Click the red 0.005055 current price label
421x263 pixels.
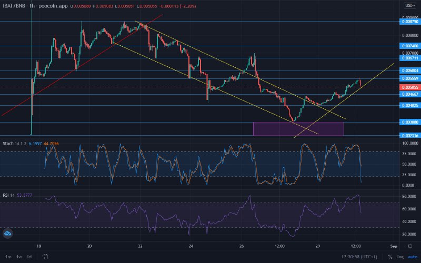(x=410, y=87)
